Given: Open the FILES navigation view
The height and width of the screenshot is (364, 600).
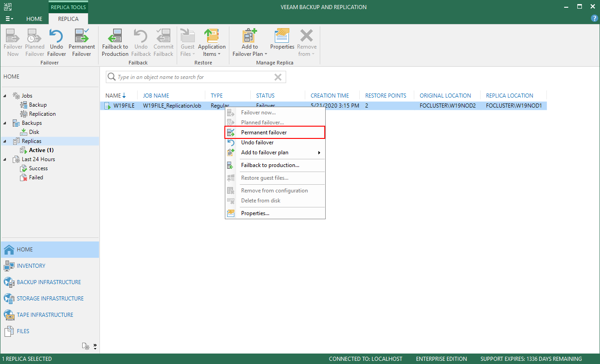Looking at the screenshot, I should point(50,331).
